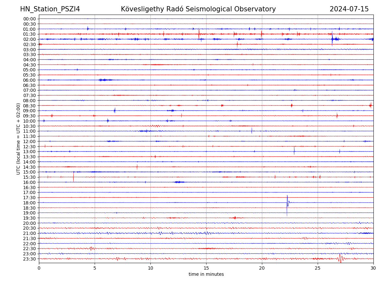Select the 18:00 row label
The width and height of the screenshot is (389, 292).
(x=29, y=203)
